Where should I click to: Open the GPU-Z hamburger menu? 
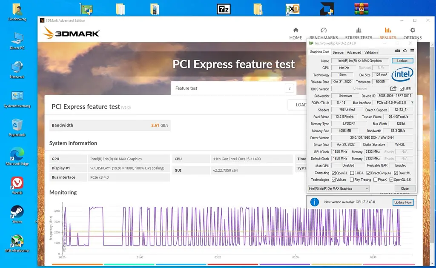[412, 51]
